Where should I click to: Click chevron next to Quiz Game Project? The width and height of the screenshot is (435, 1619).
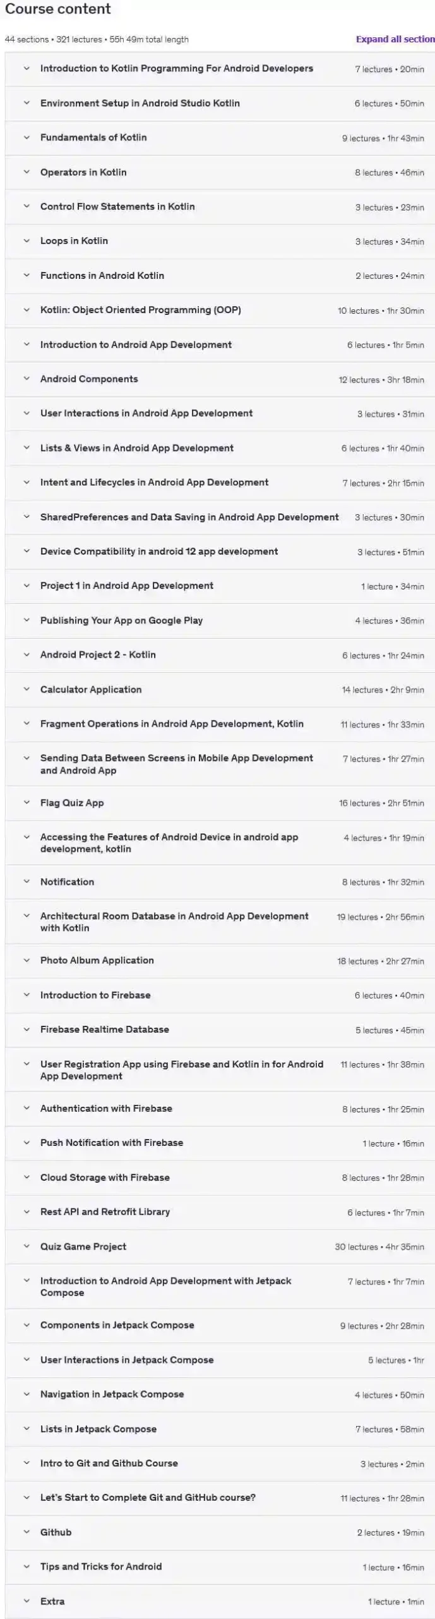pyautogui.click(x=27, y=1247)
